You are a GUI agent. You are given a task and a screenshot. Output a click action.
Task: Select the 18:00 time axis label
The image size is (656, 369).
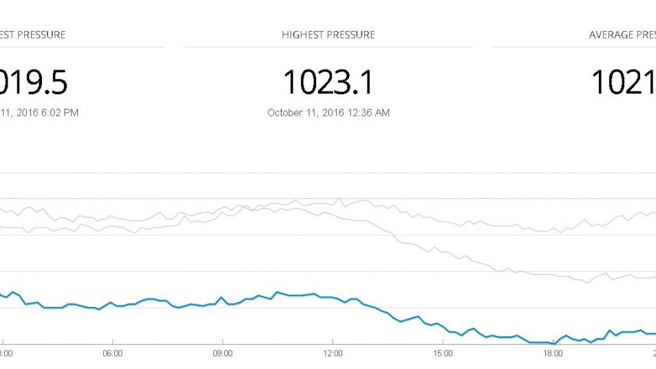click(x=553, y=353)
